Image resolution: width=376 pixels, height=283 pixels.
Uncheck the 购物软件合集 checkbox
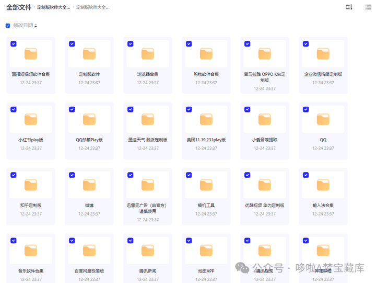189,44
